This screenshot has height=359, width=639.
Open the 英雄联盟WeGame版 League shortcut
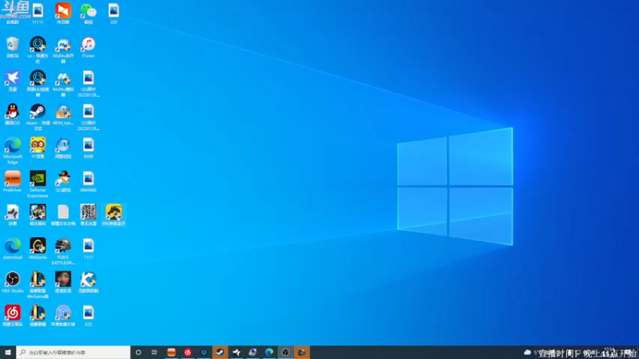(38, 279)
